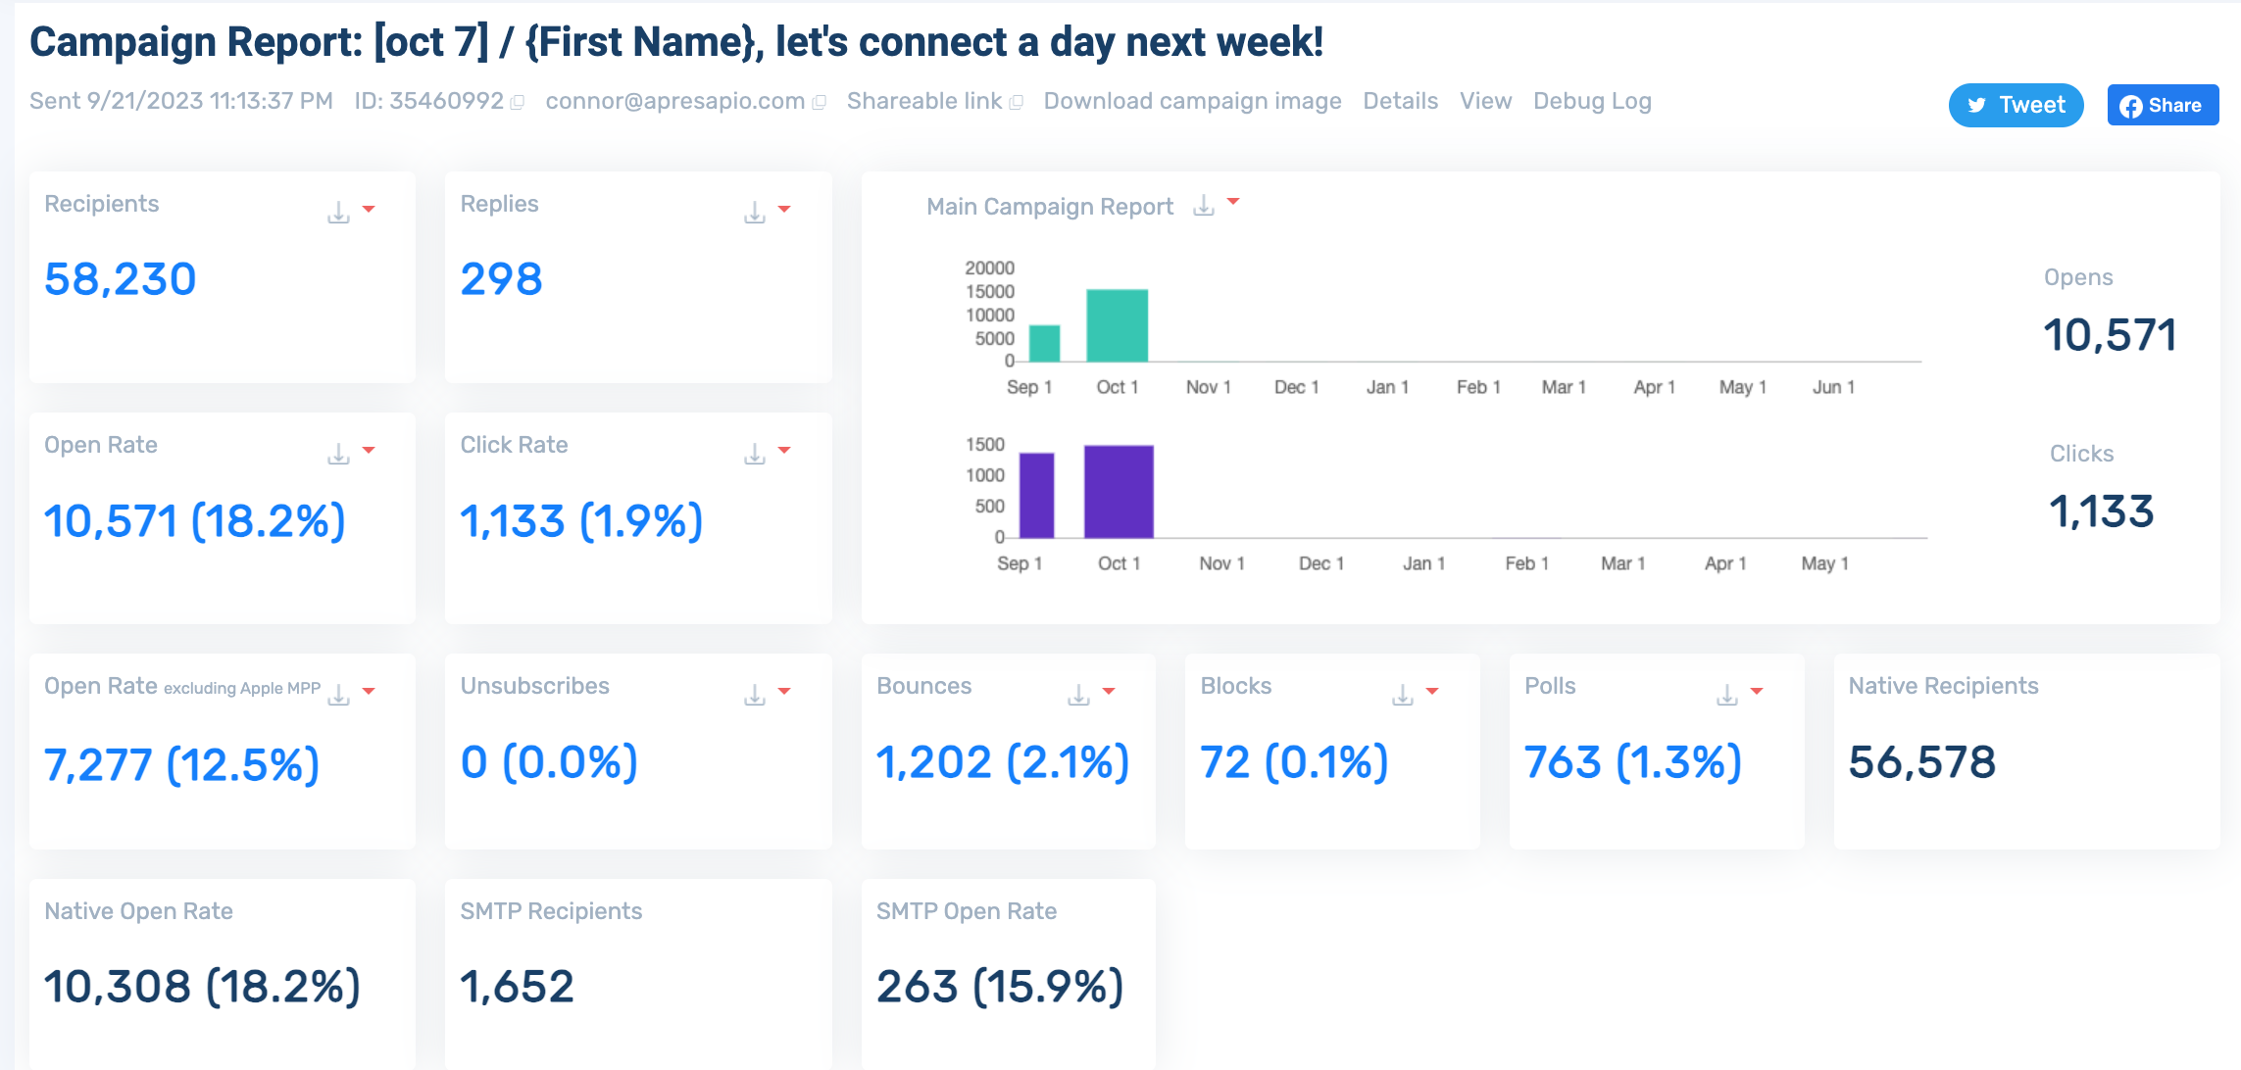Download the Open Rate data

point(338,453)
